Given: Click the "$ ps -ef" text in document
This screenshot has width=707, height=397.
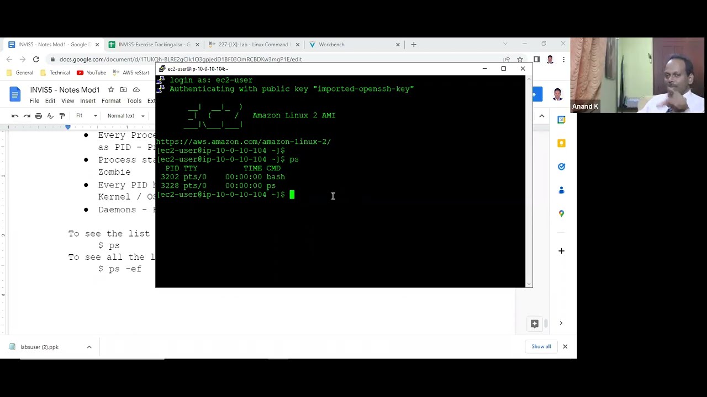Looking at the screenshot, I should (x=120, y=269).
